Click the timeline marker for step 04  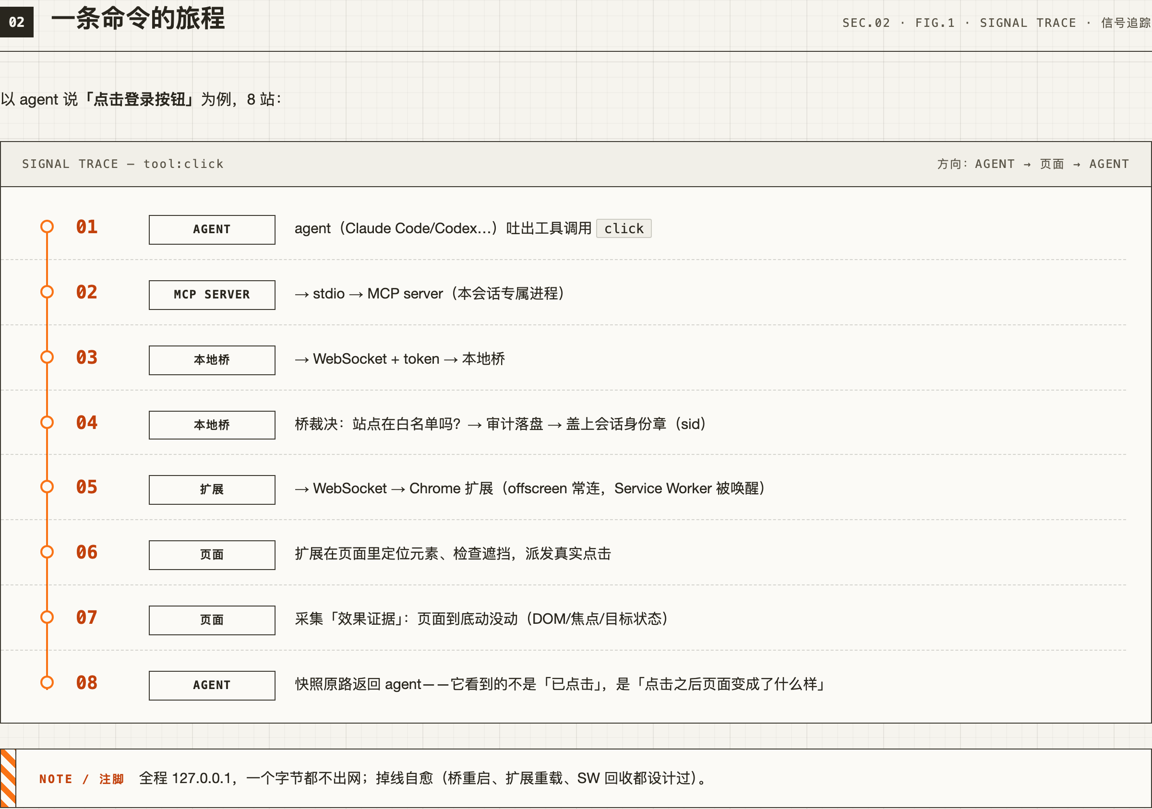pyautogui.click(x=47, y=422)
